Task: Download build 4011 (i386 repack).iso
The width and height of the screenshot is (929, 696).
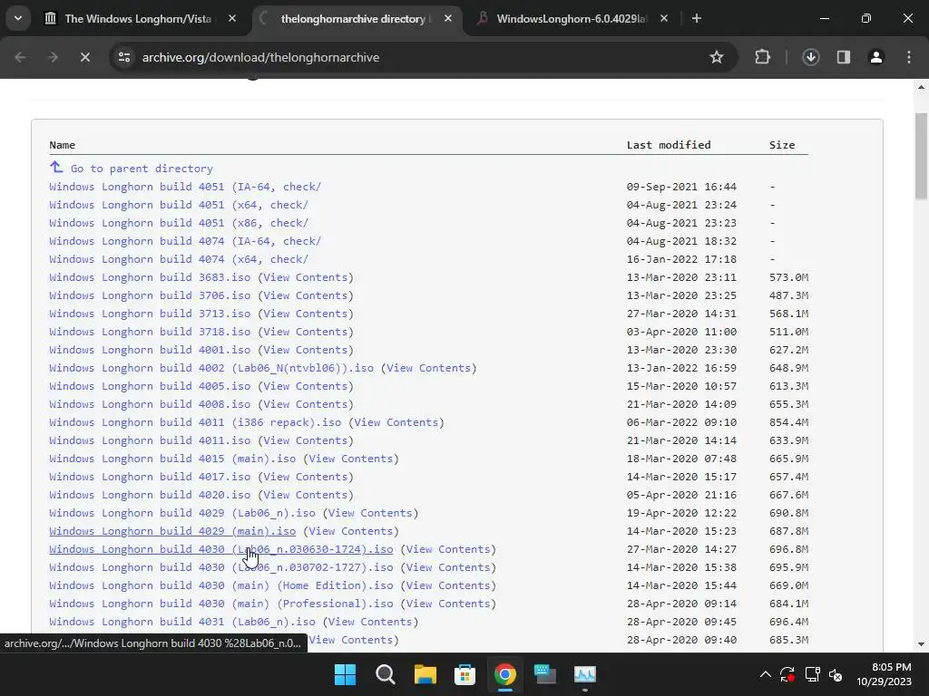Action: coord(195,422)
